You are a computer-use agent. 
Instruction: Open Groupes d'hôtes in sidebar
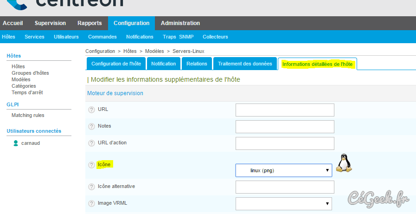[x=30, y=73]
